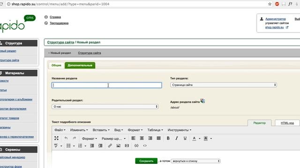Screen dimensions: 300x168
Task: Click Структура сайта breadcrumb link
Action: point(60,42)
